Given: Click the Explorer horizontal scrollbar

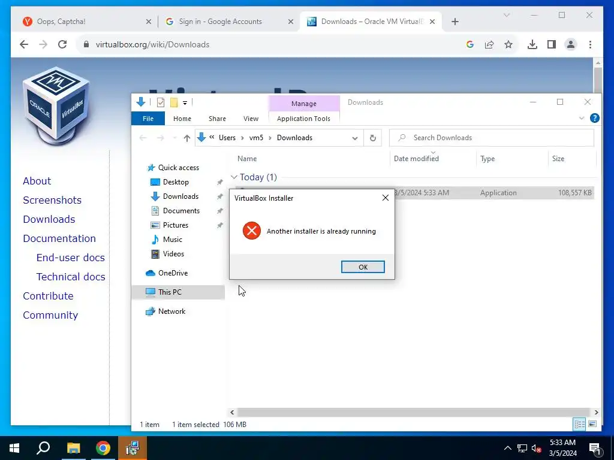Looking at the screenshot, I should (414, 412).
